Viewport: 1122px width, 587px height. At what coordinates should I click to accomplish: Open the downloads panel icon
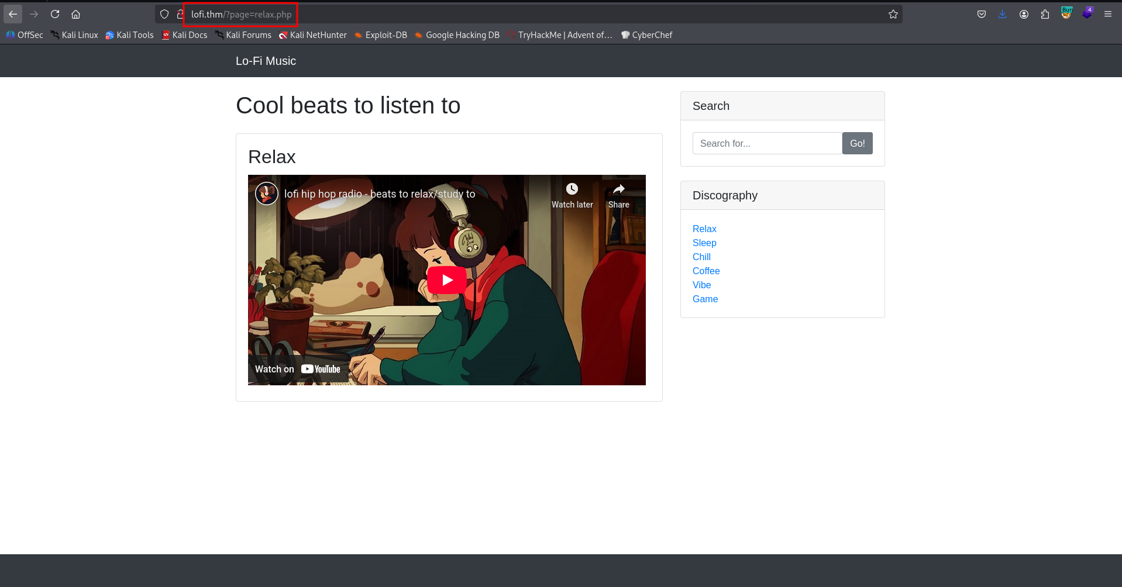[1003, 14]
